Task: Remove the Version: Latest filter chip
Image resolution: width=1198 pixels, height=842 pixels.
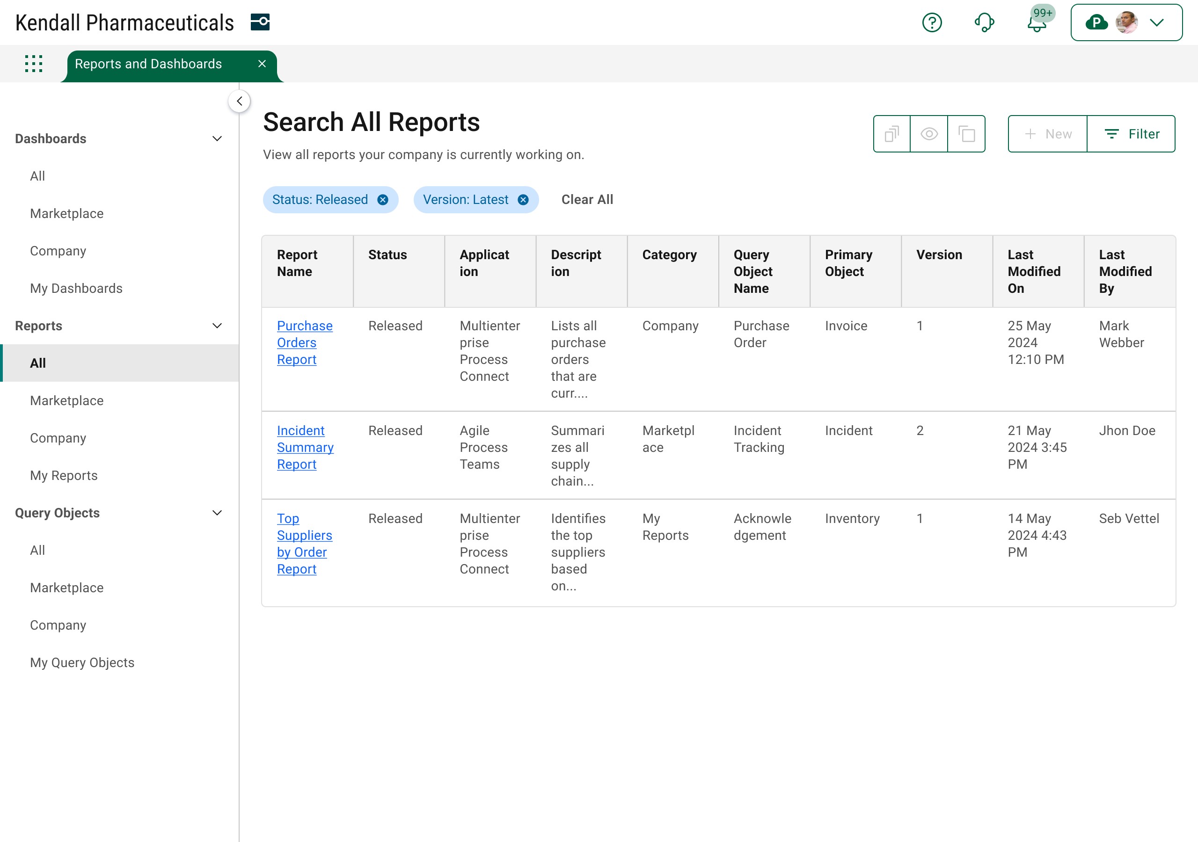Action: [523, 200]
